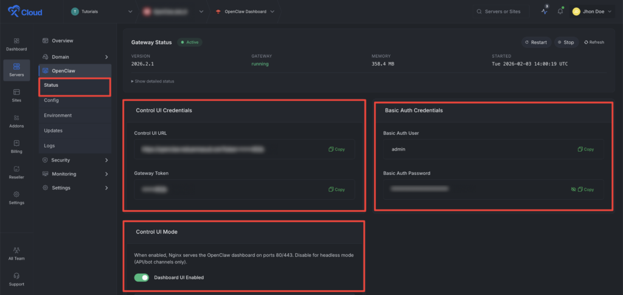The width and height of the screenshot is (623, 295).
Task: Open Support in the sidebar
Action: (16, 279)
